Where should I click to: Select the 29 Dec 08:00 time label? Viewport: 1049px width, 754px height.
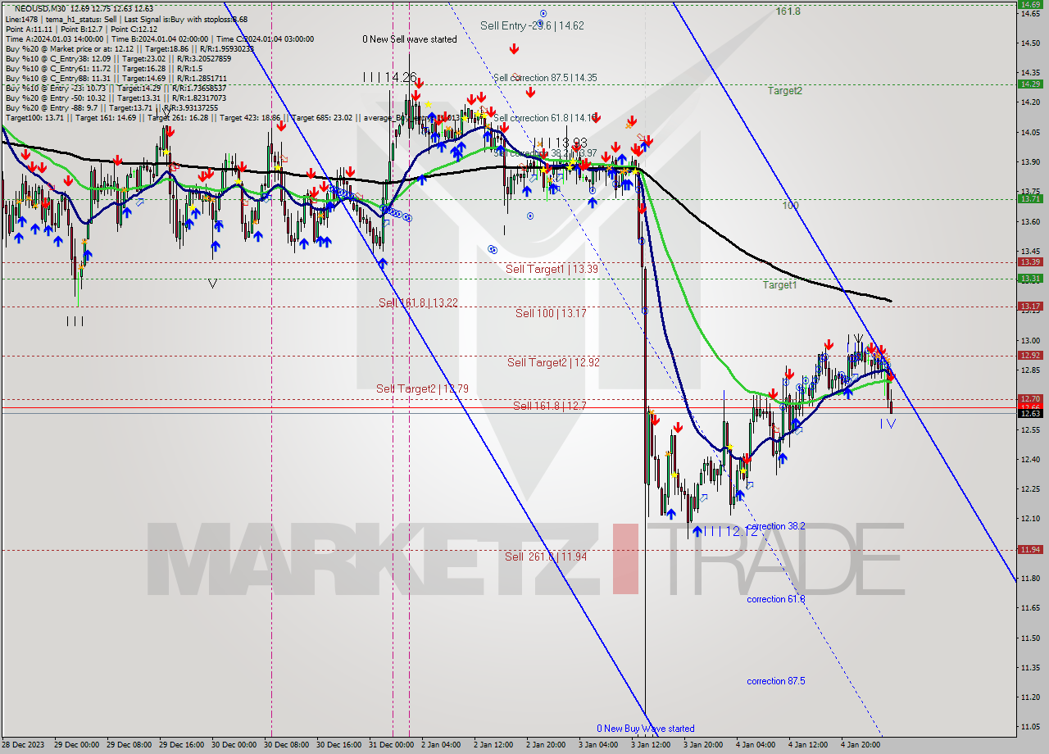127,745
